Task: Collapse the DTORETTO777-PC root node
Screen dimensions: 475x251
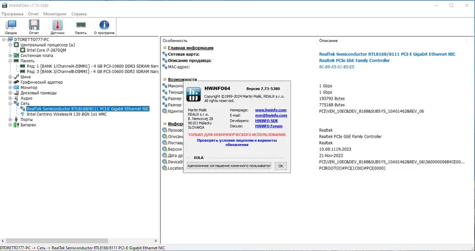Action: pos(4,39)
